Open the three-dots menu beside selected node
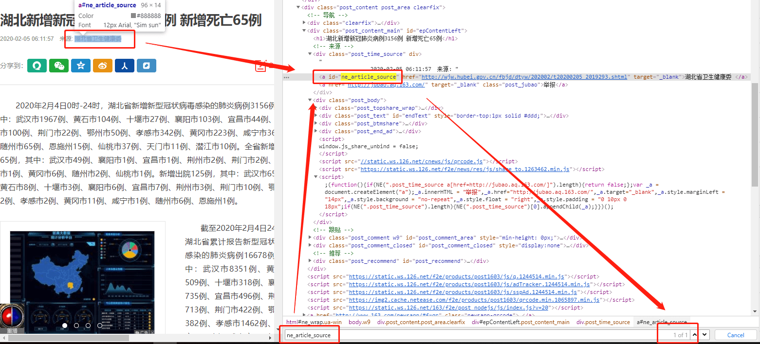The image size is (760, 344). tap(286, 77)
